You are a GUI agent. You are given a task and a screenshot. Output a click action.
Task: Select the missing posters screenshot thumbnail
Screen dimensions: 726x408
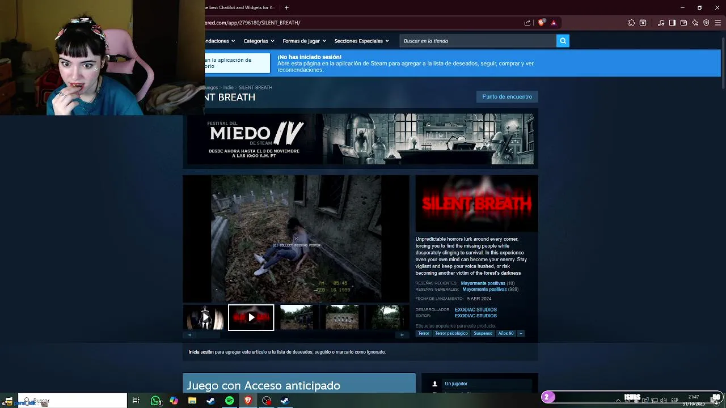point(342,317)
